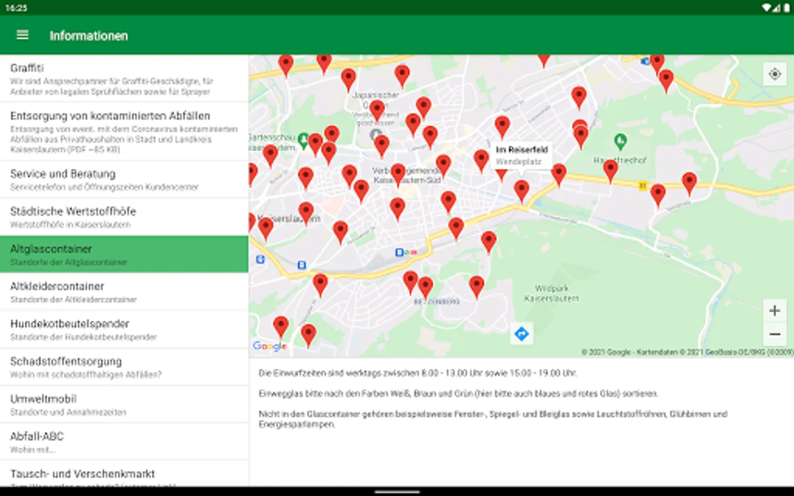
Task: Select Schadstoffentsorgung entry
Action: pyautogui.click(x=124, y=367)
